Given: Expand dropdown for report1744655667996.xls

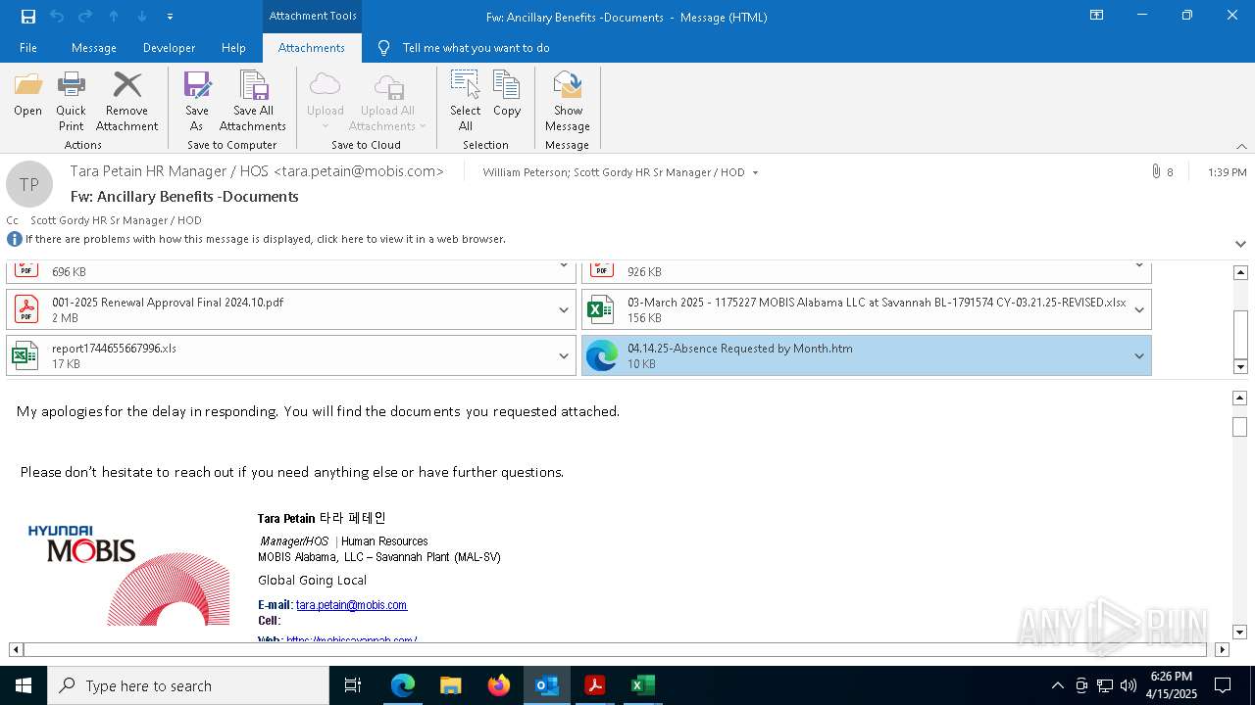Looking at the screenshot, I should point(564,355).
